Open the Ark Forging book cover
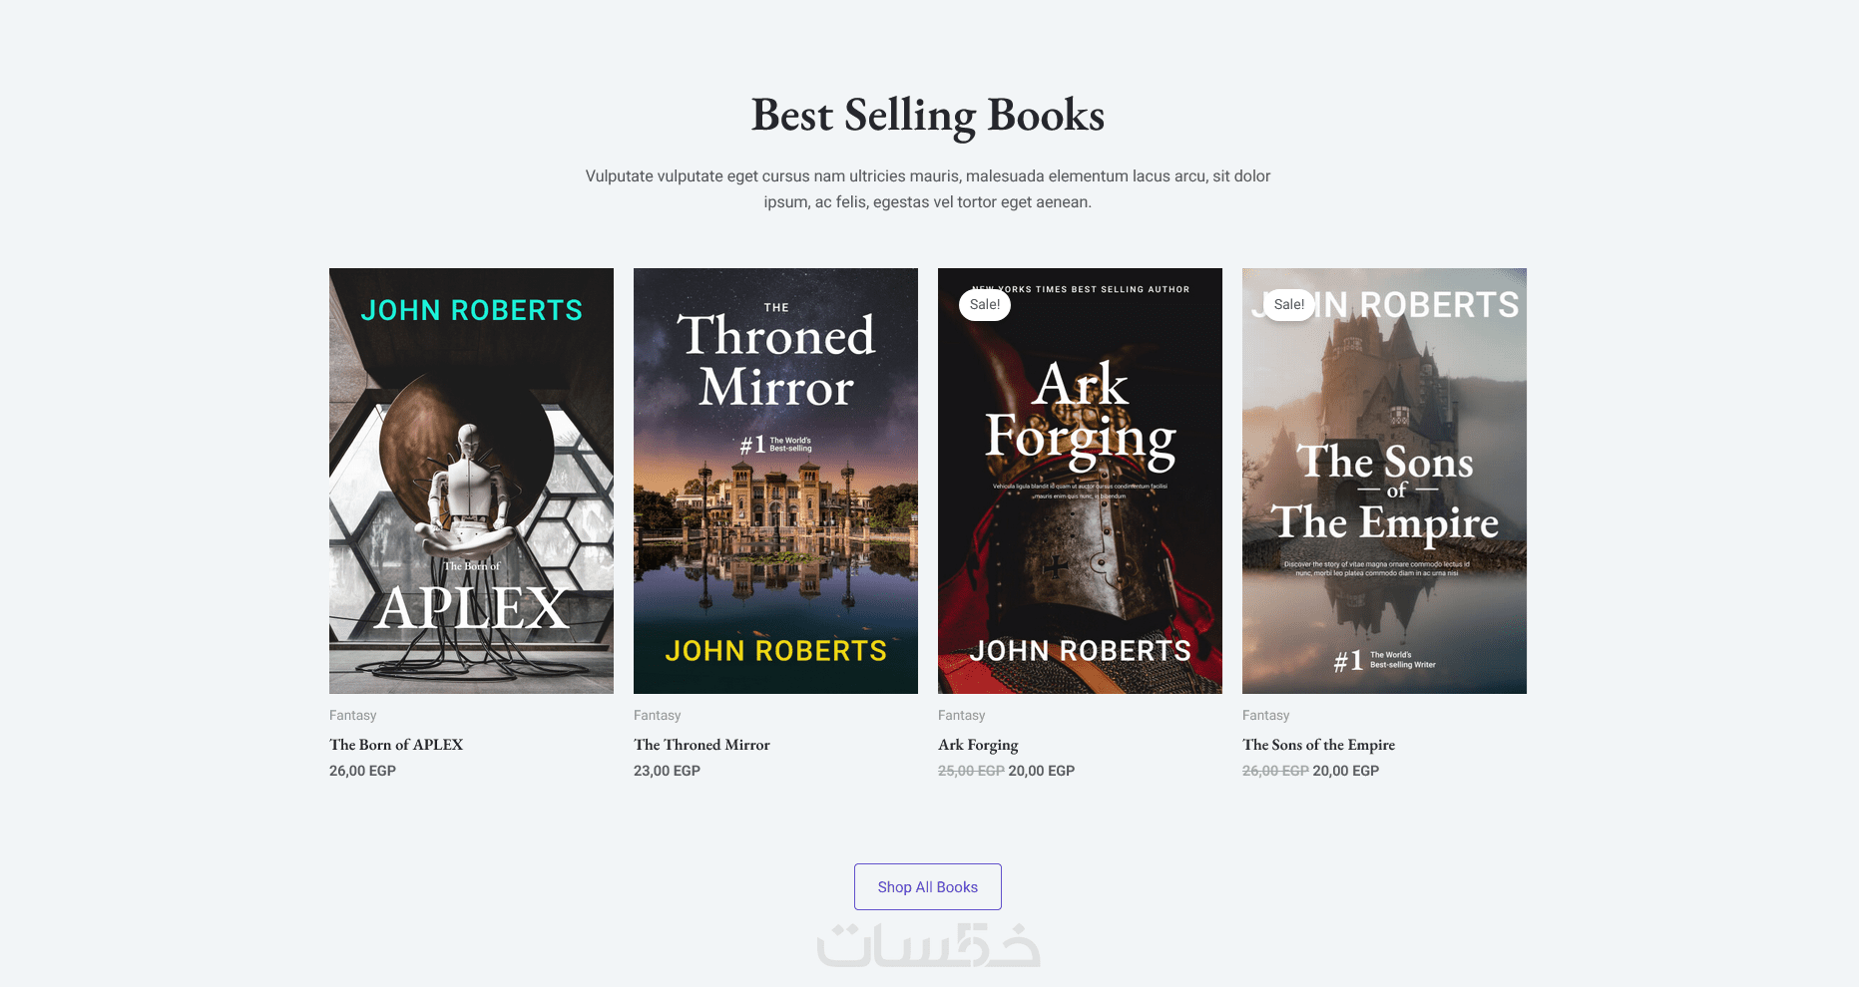The height and width of the screenshot is (988, 1859). (x=1080, y=481)
